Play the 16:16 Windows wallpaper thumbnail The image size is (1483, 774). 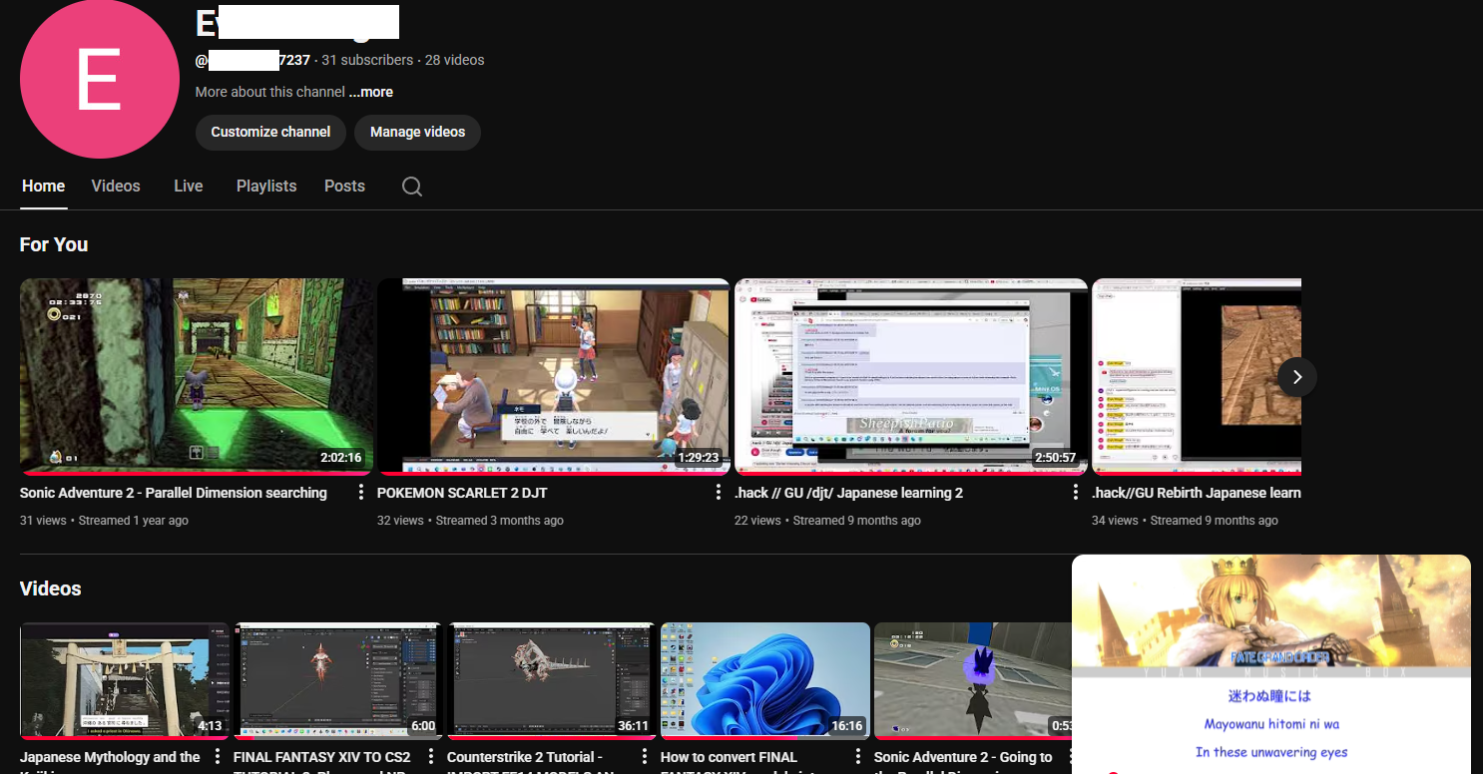click(x=765, y=680)
